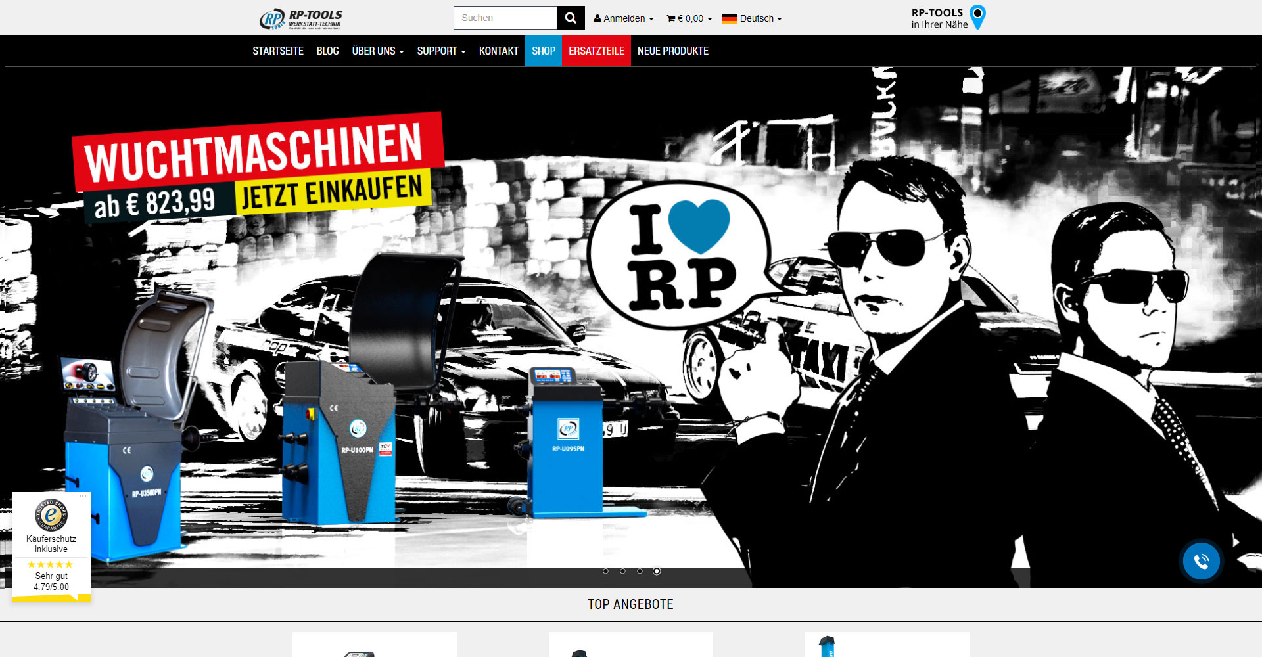Click the ab € 823,99 price label

pyautogui.click(x=156, y=202)
